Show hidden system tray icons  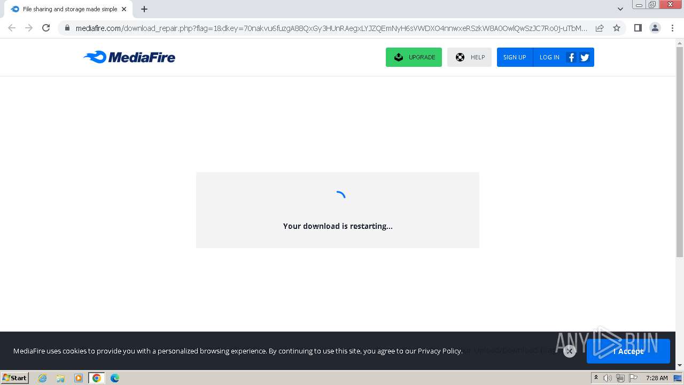(596, 378)
